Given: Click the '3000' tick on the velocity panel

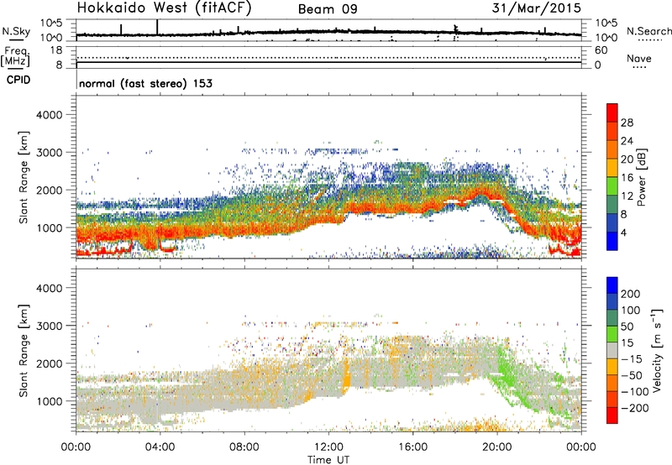Looking at the screenshot, I should point(49,326).
